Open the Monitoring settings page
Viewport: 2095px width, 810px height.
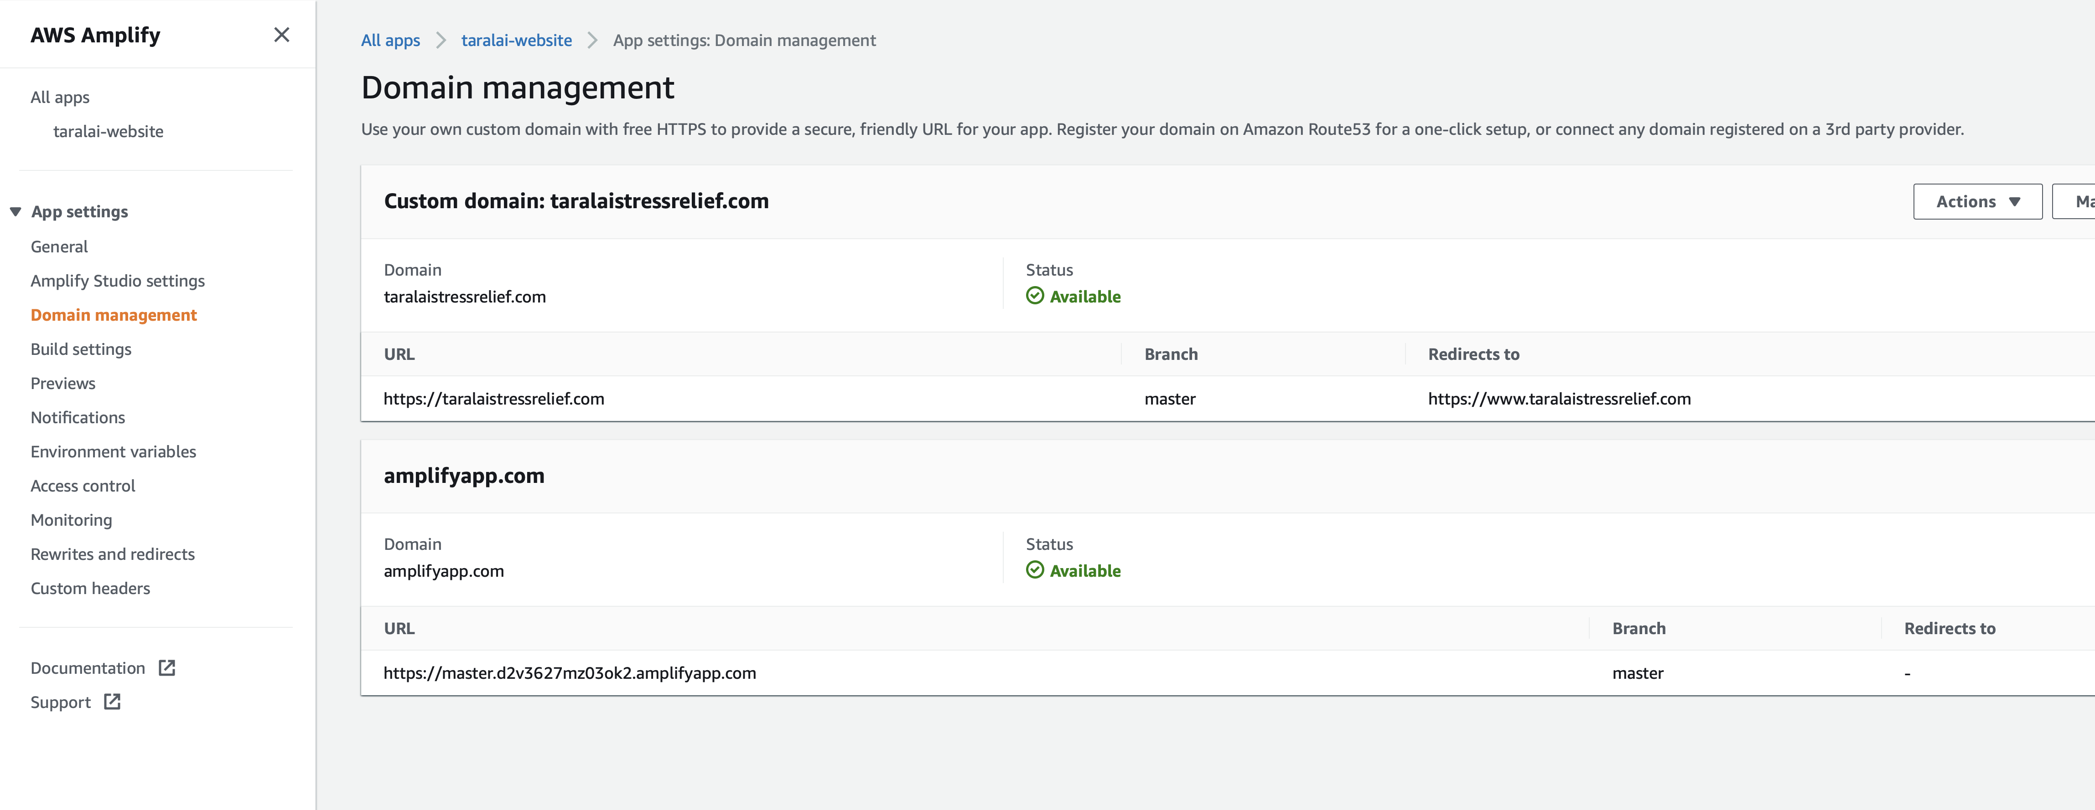(71, 519)
